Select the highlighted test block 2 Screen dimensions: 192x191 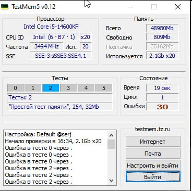[51, 88]
